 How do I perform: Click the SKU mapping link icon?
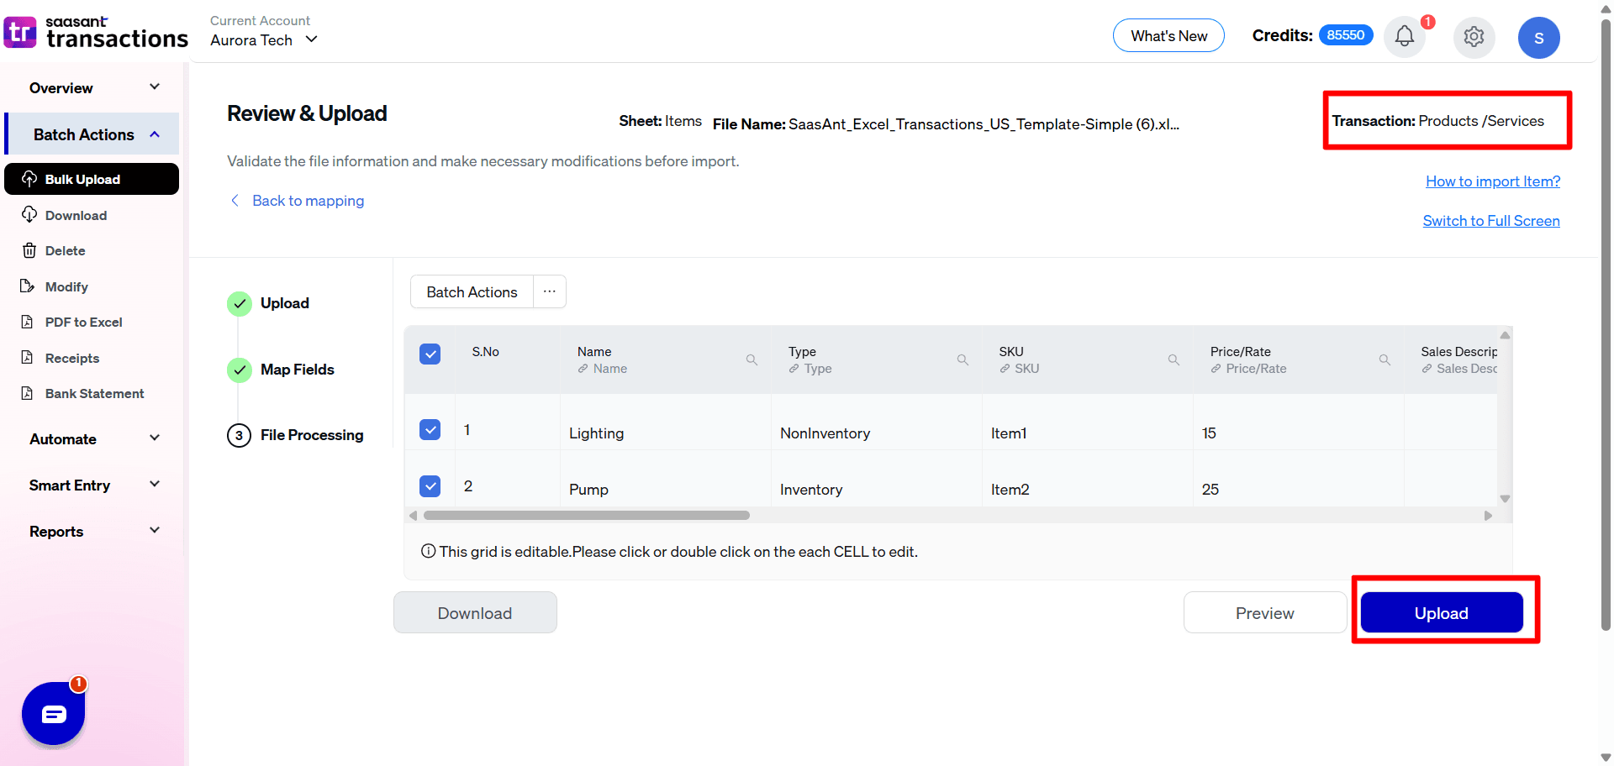(x=1005, y=369)
